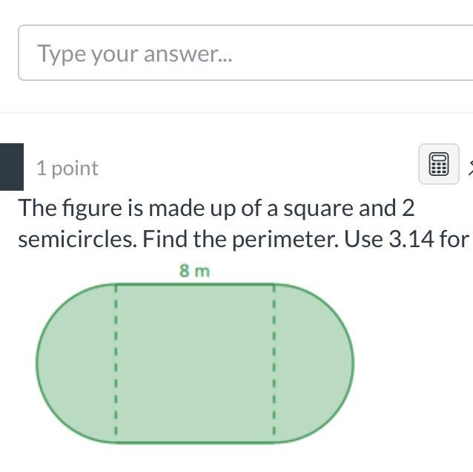Open the calculator tool

(x=439, y=165)
